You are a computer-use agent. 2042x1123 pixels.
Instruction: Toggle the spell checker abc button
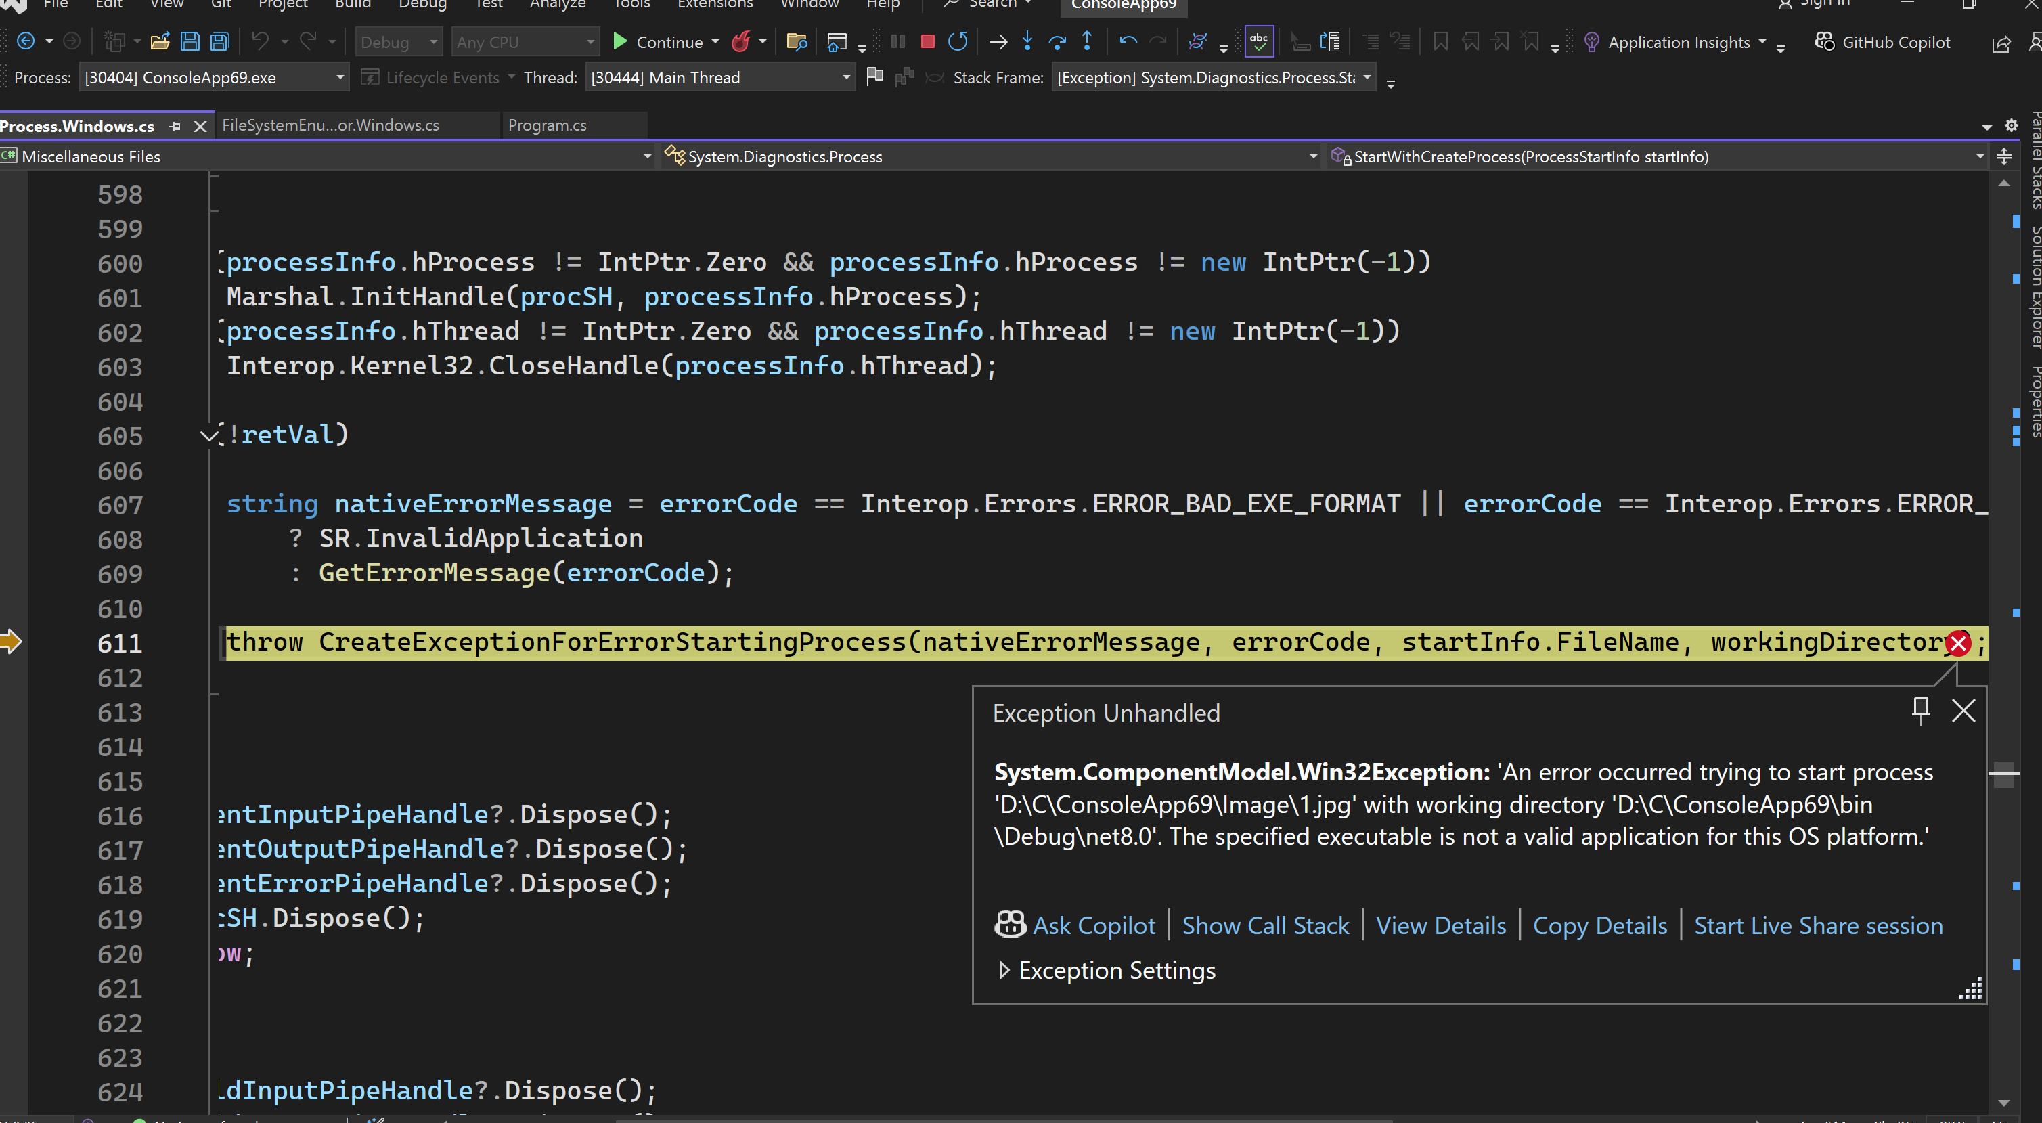click(x=1259, y=42)
